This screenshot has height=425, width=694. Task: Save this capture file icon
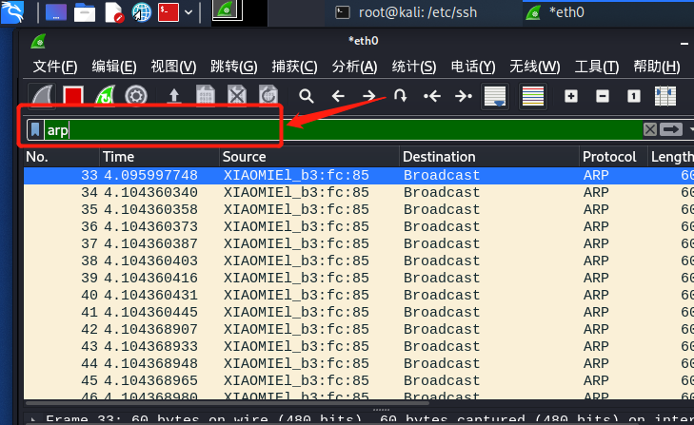pyautogui.click(x=206, y=96)
